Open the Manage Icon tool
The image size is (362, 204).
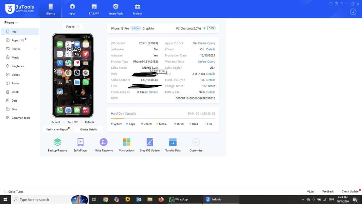coord(127,145)
